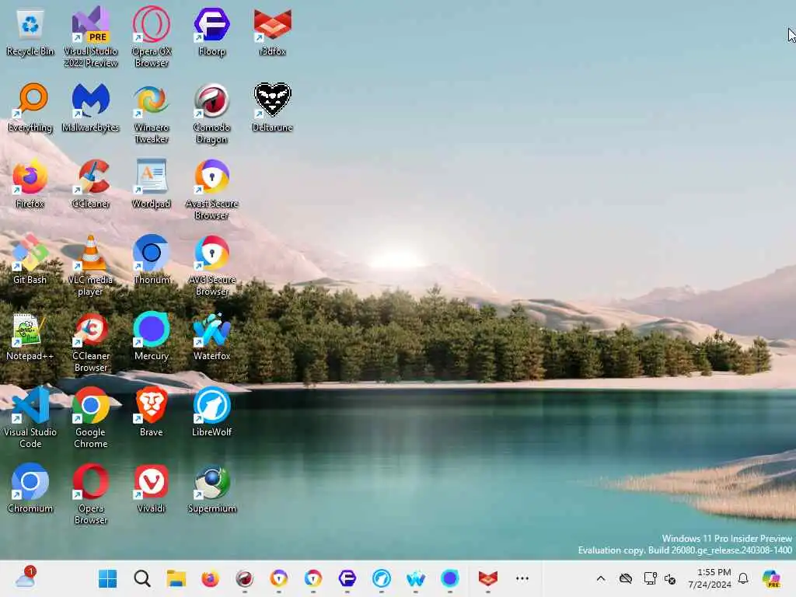Open taskbar Search

pos(142,578)
